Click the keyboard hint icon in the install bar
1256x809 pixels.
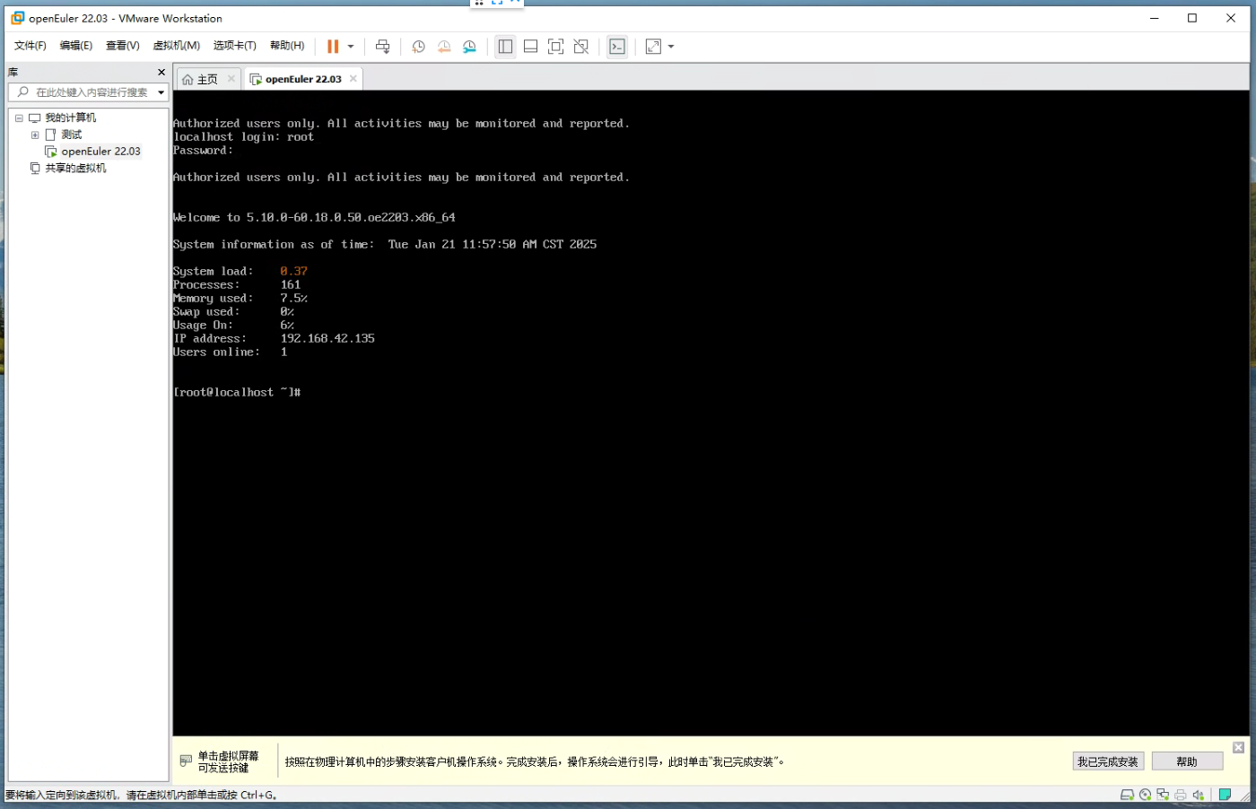[x=186, y=761]
